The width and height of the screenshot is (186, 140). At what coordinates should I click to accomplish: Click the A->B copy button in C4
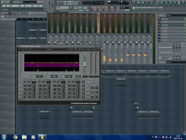(81, 49)
